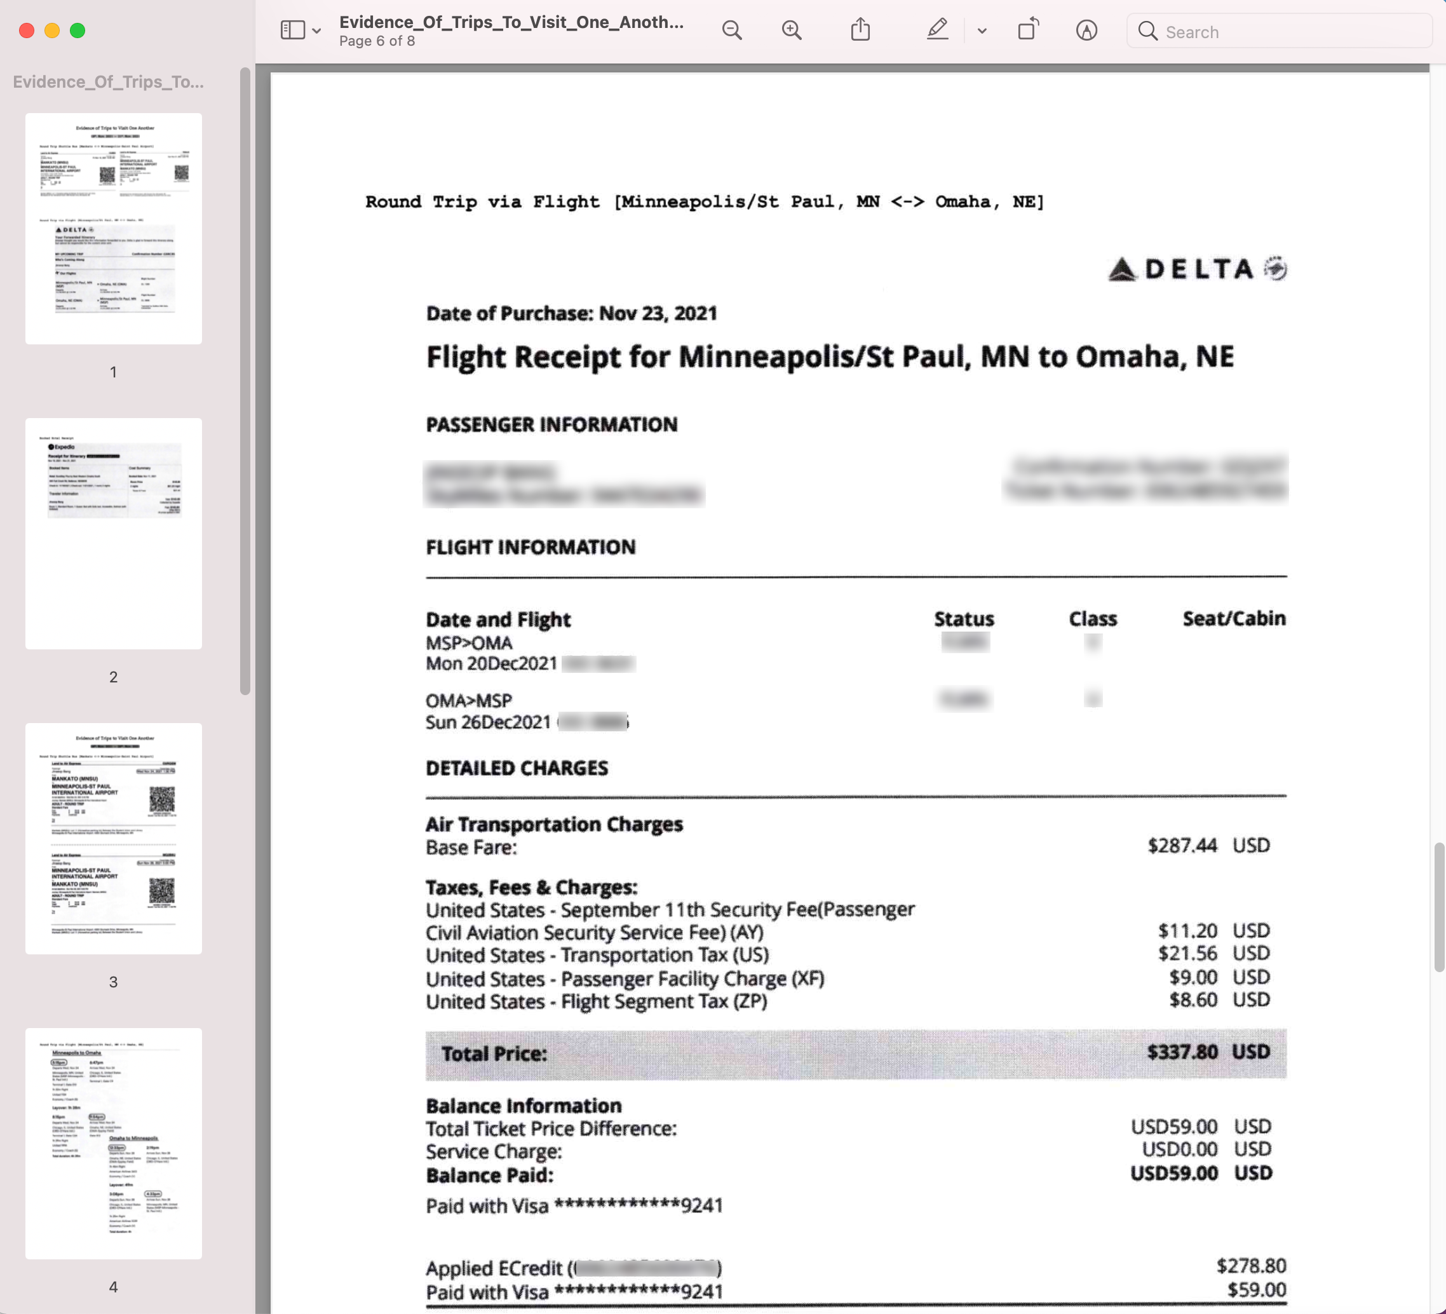The height and width of the screenshot is (1314, 1446).
Task: Click the 'Total Price:' label
Action: (x=494, y=1053)
